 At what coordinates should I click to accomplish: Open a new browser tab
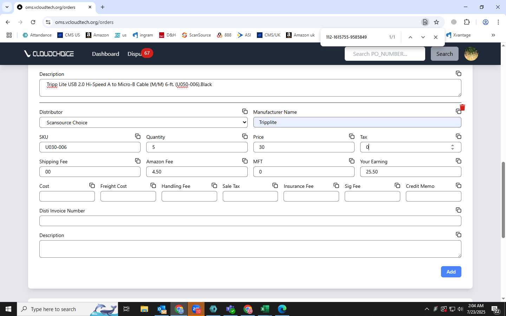click(103, 7)
